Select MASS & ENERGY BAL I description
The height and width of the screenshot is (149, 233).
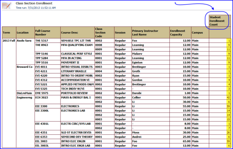76,97
